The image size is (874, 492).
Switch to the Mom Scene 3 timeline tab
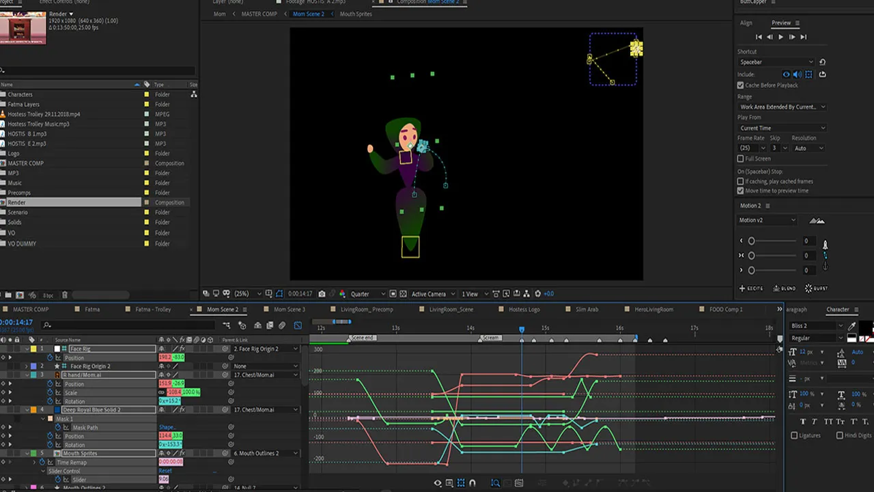pos(290,310)
